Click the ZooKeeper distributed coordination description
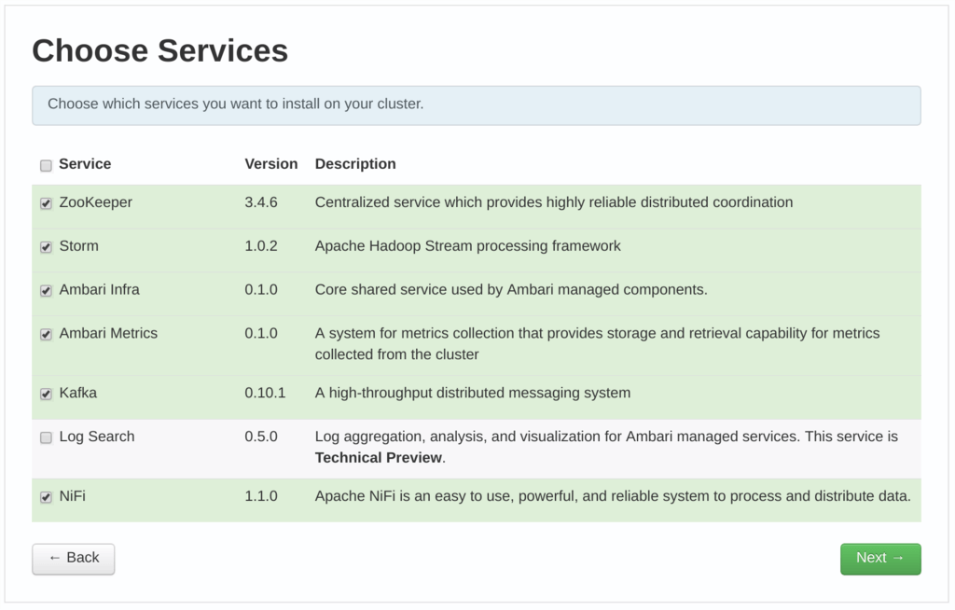955x610 pixels. click(554, 202)
